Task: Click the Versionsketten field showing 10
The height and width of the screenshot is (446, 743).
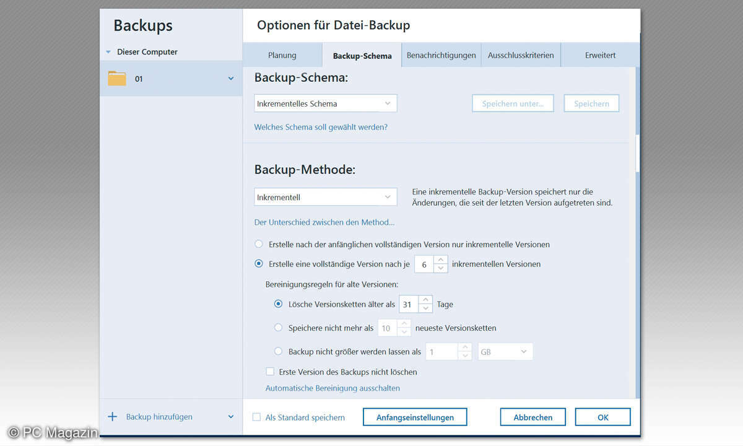Action: [387, 328]
